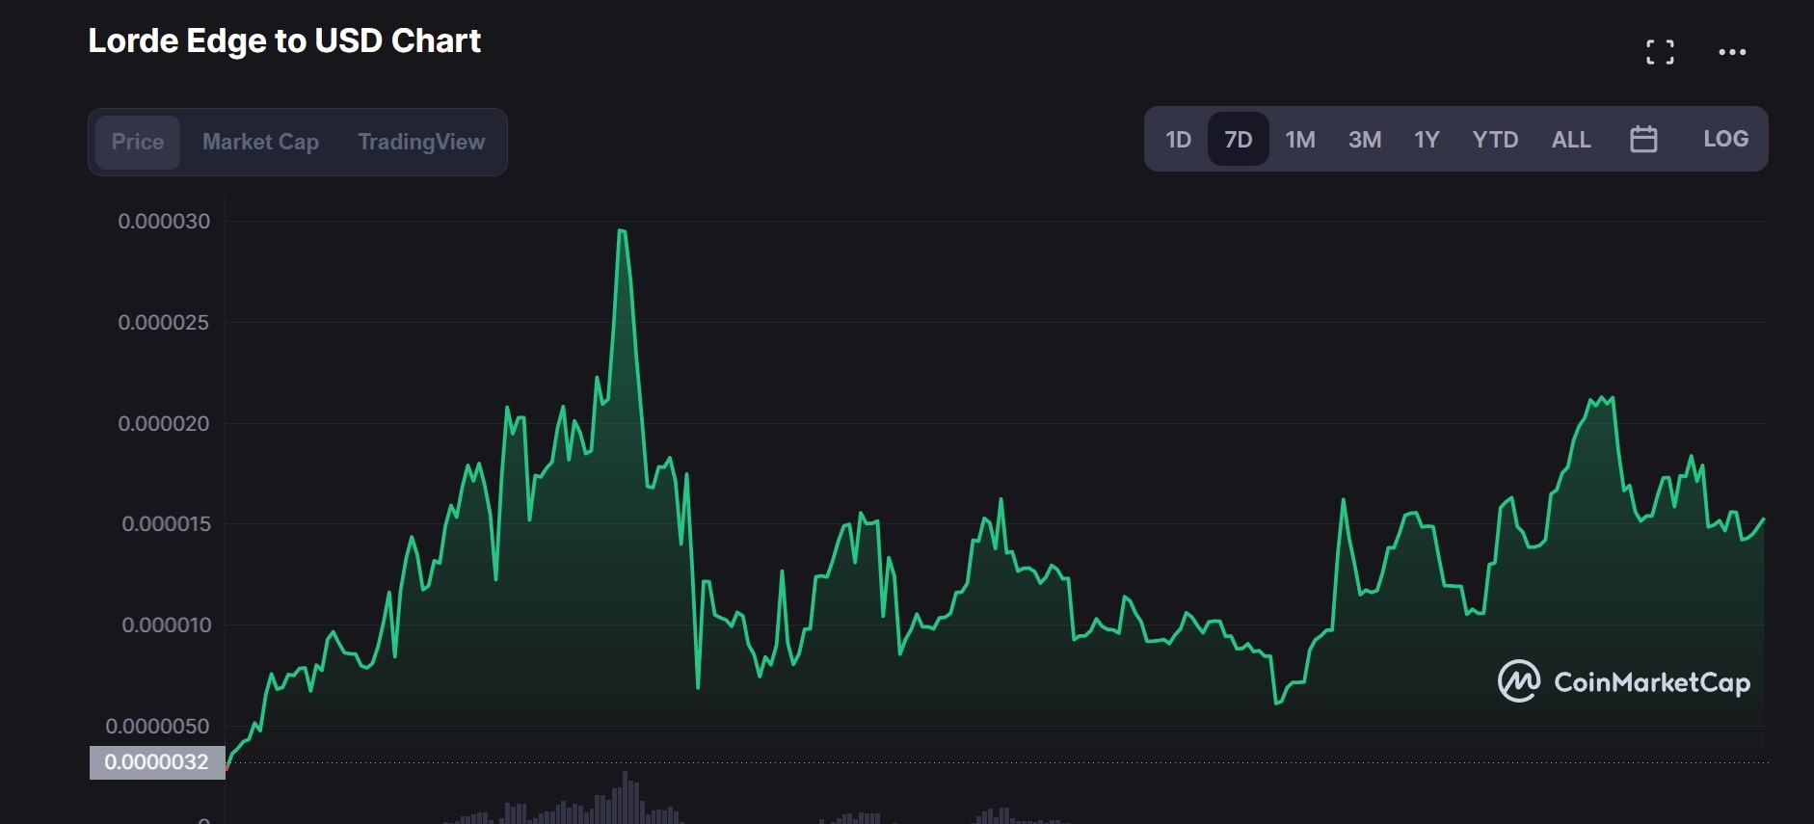Viewport: 1814px width, 824px height.
Task: Select the 1D time range
Action: pyautogui.click(x=1178, y=140)
